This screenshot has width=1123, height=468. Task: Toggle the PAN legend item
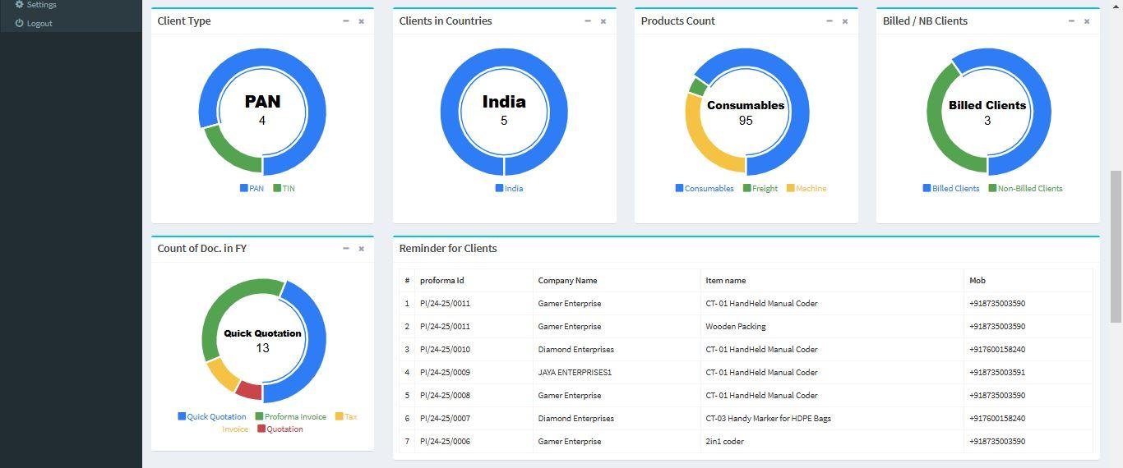252,188
